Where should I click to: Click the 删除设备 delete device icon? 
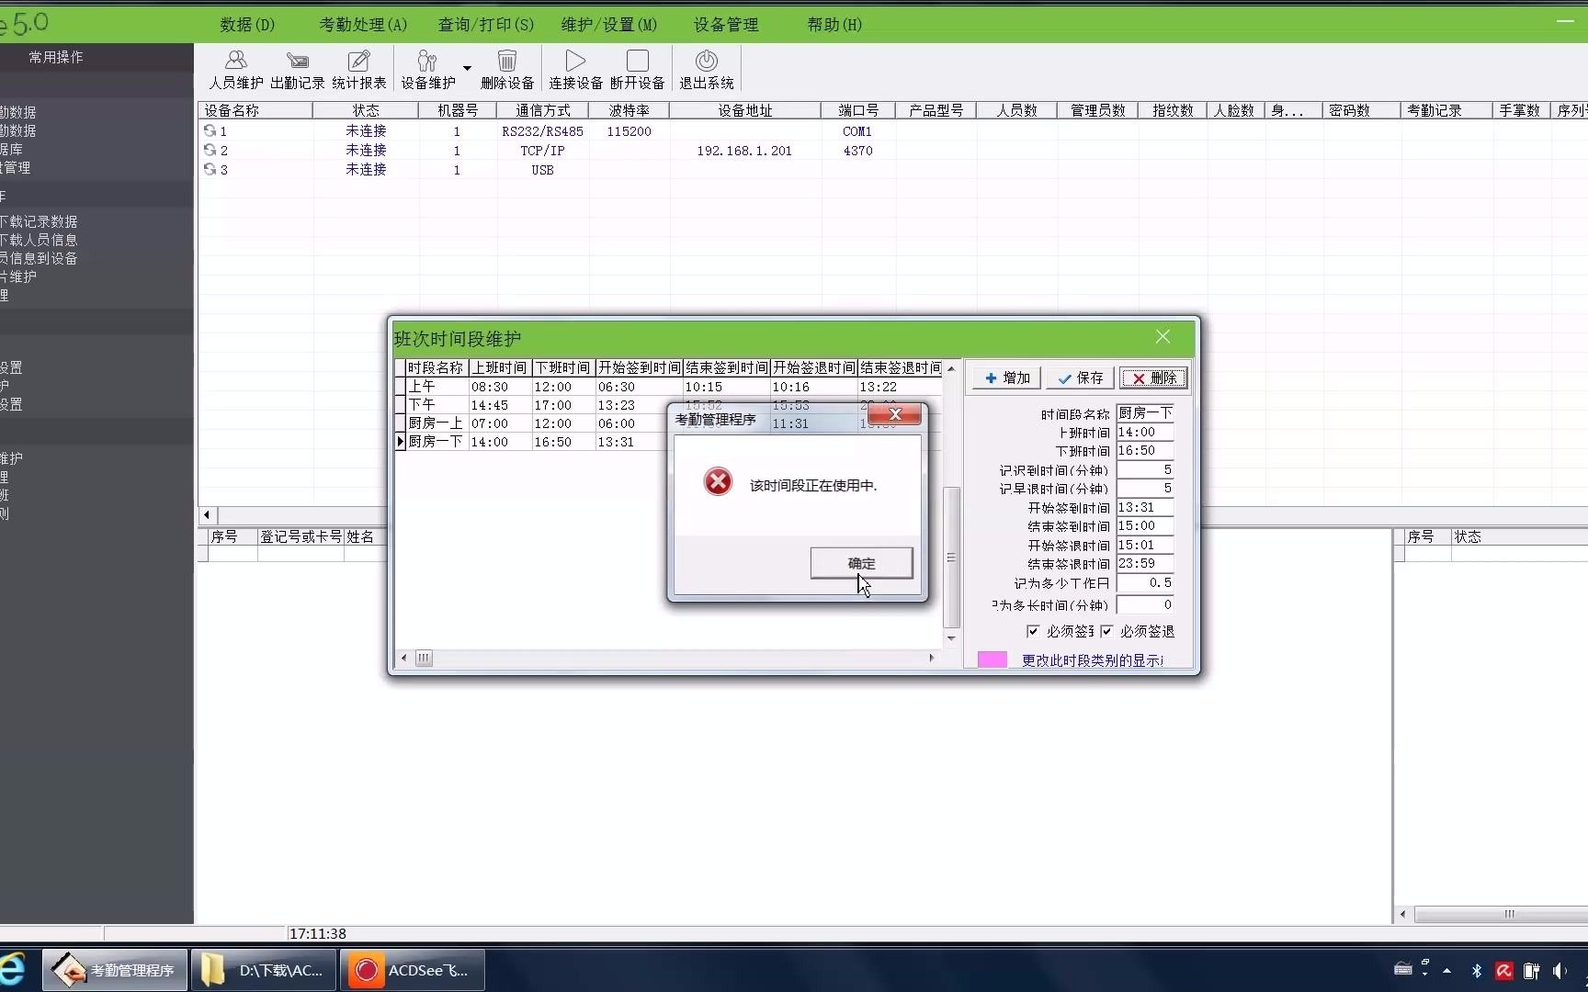point(507,70)
